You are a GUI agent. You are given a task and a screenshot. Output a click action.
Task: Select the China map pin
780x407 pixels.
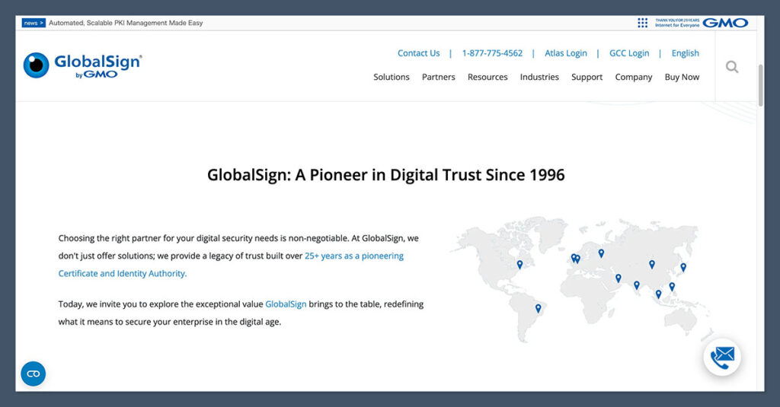652,265
